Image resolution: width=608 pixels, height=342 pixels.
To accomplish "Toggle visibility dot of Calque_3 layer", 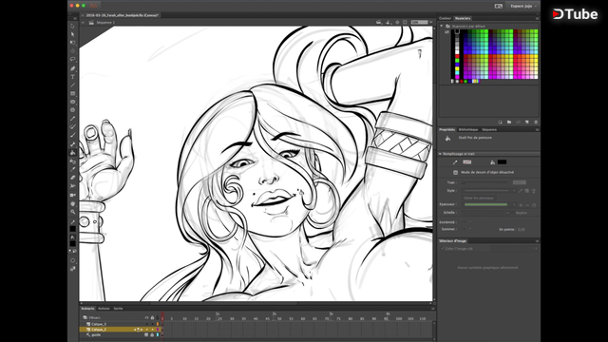I will pos(146,324).
